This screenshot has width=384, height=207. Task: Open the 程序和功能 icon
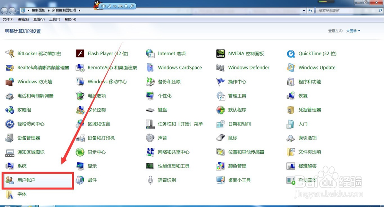click(291, 81)
